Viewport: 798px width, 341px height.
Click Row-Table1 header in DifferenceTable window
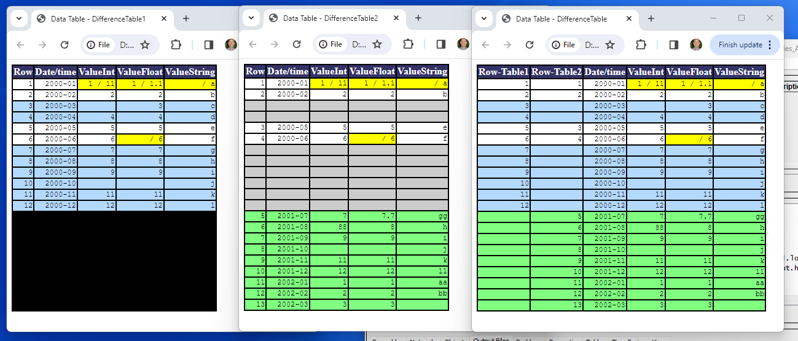tap(504, 72)
